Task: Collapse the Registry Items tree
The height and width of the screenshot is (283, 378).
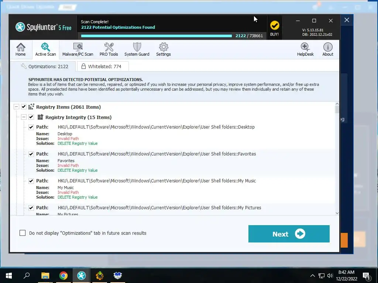Action: (x=16, y=106)
